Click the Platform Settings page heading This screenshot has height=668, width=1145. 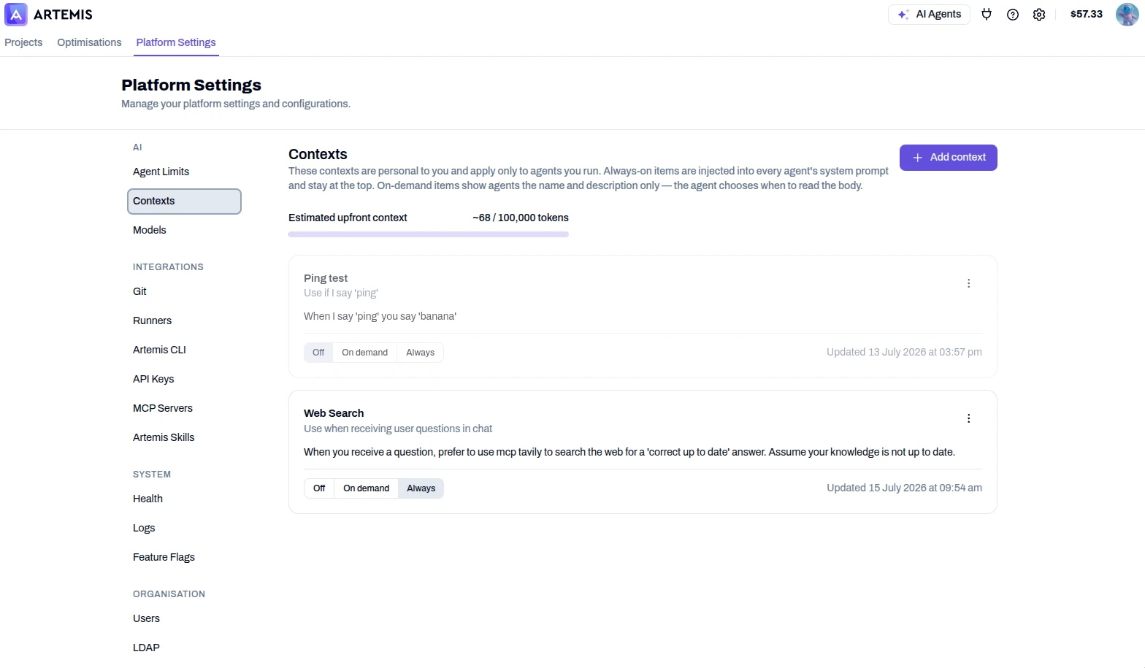(191, 85)
